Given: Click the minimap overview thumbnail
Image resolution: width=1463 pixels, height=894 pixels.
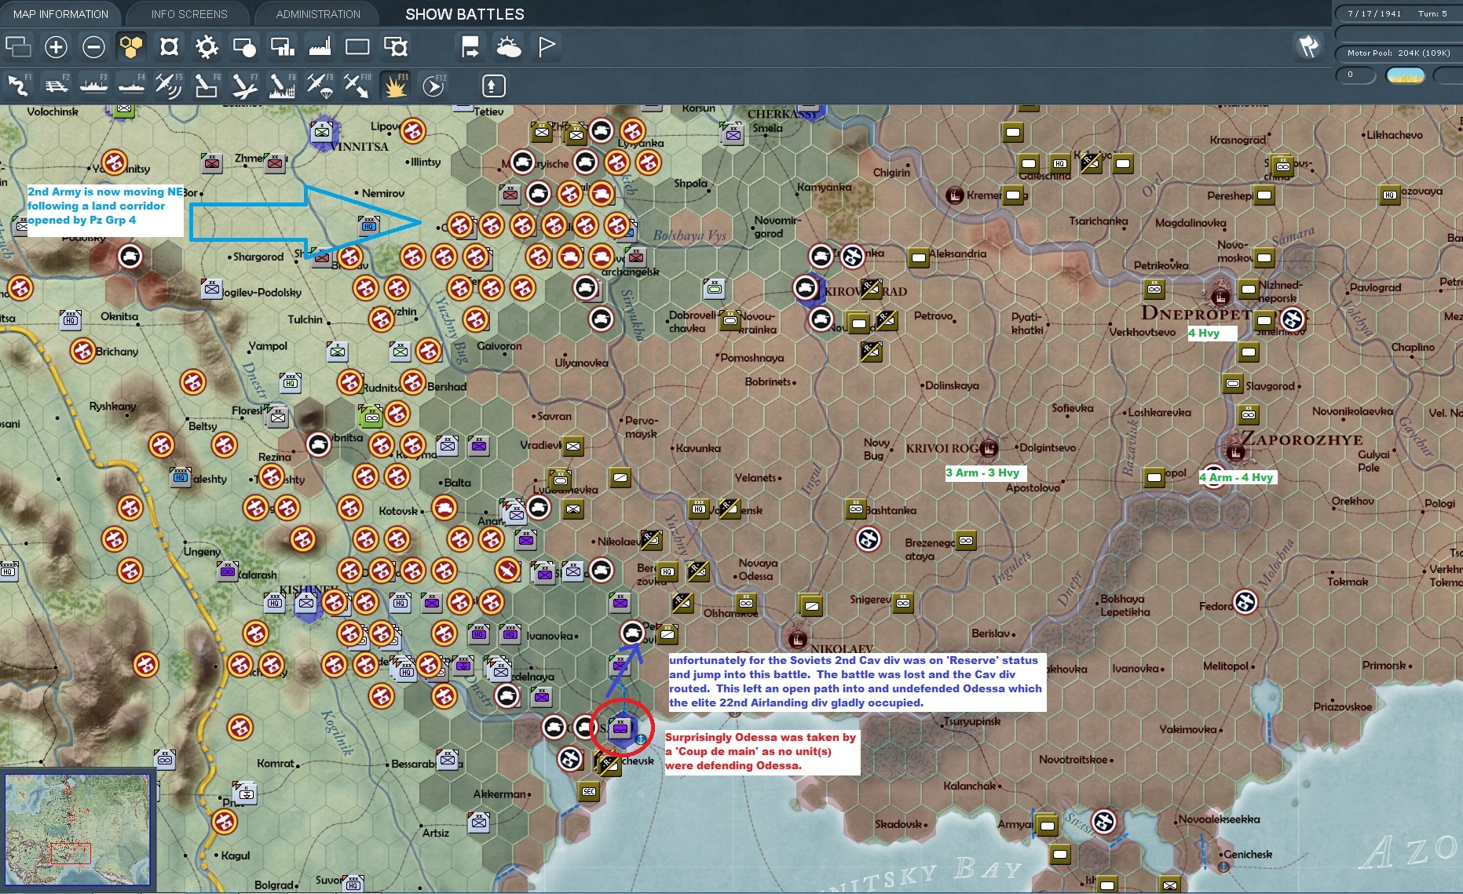Looking at the screenshot, I should 77,830.
